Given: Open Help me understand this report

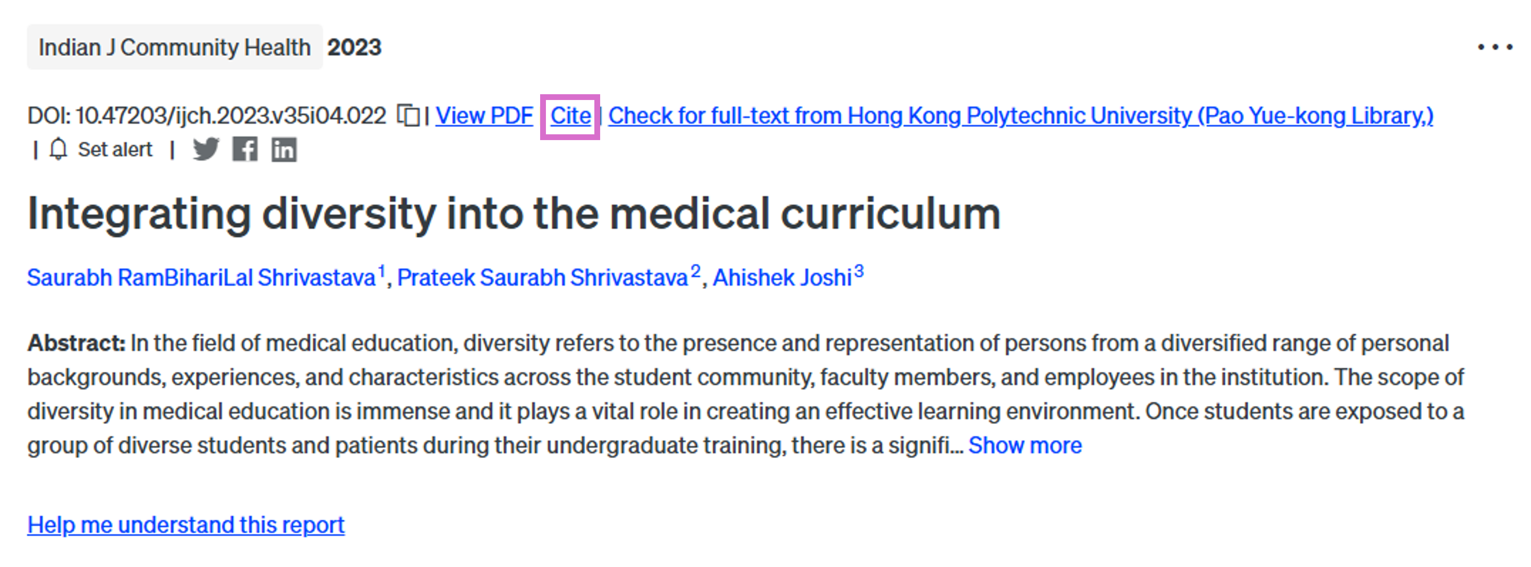Looking at the screenshot, I should tap(186, 524).
